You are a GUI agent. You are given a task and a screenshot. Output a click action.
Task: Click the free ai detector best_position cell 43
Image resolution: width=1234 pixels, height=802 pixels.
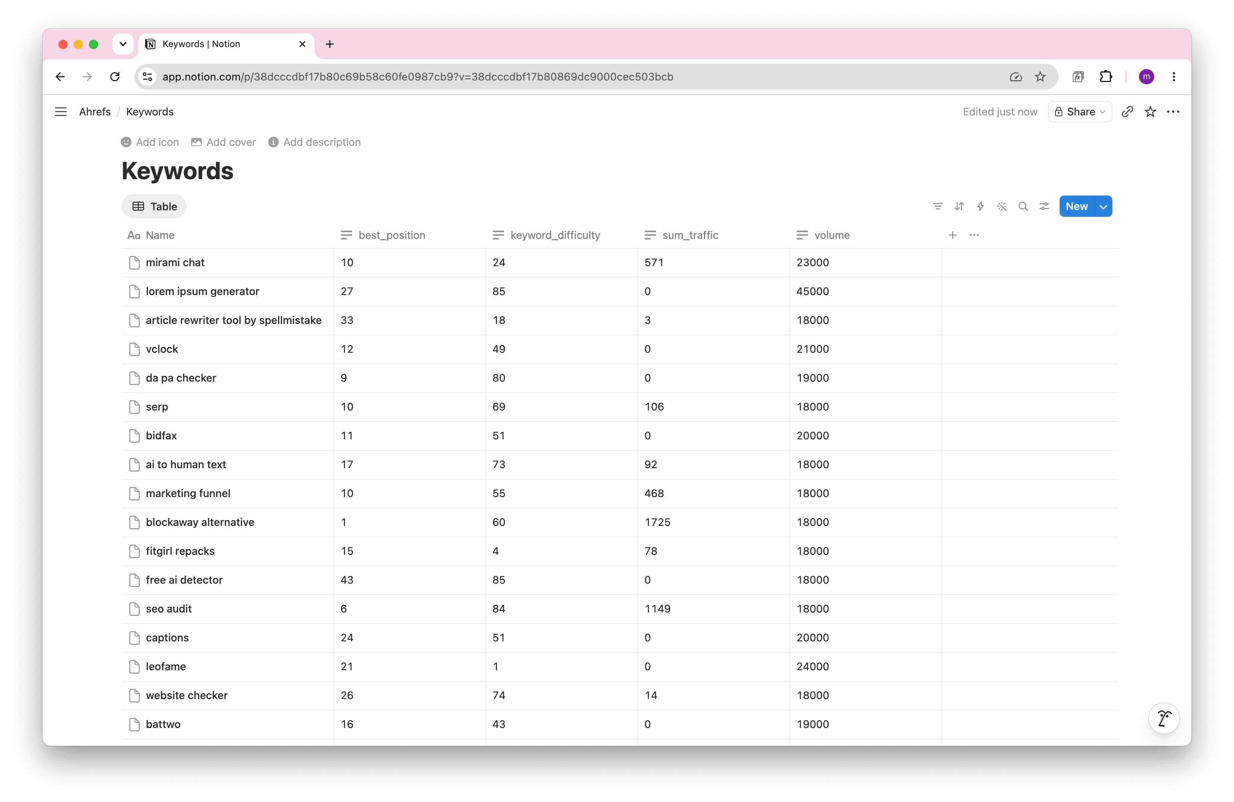410,580
